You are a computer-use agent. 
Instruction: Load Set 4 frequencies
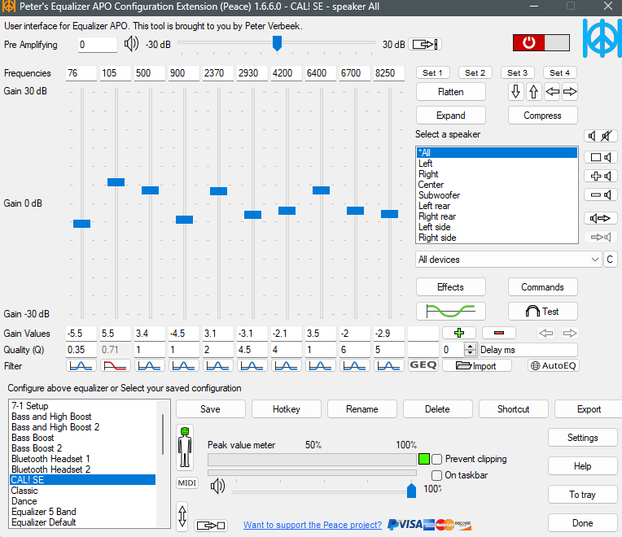click(560, 73)
